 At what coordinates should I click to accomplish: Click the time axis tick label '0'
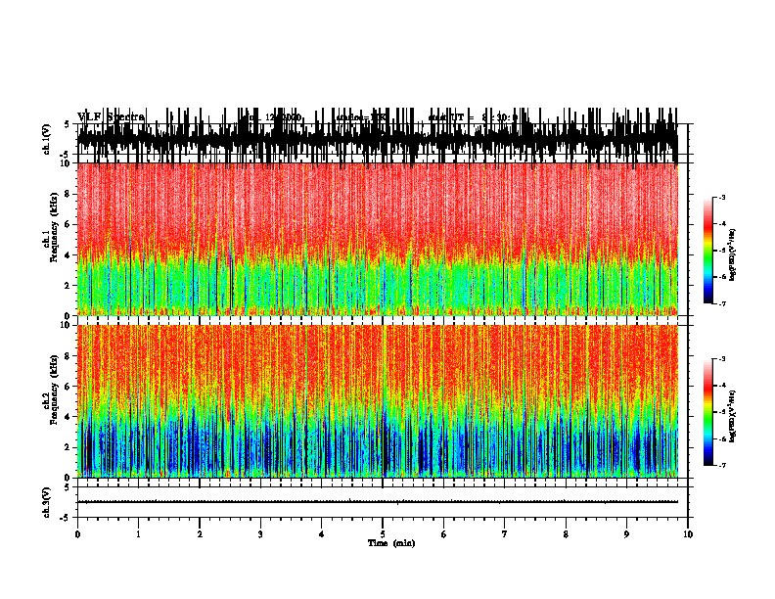[x=77, y=534]
